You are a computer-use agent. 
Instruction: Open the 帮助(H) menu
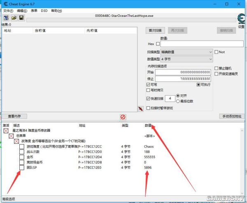56,11
